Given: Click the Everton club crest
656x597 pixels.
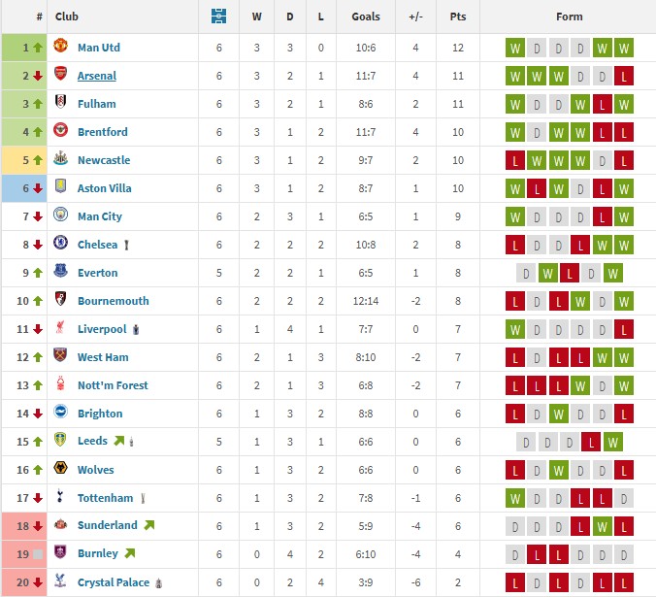Looking at the screenshot, I should point(60,273).
